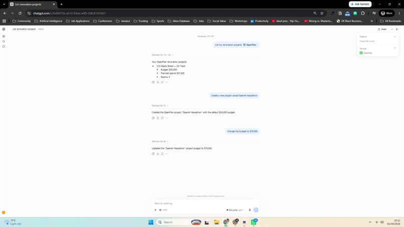Open the Notion web clipper extension
Viewport: 404px width, 227px height.
(x=340, y=13)
